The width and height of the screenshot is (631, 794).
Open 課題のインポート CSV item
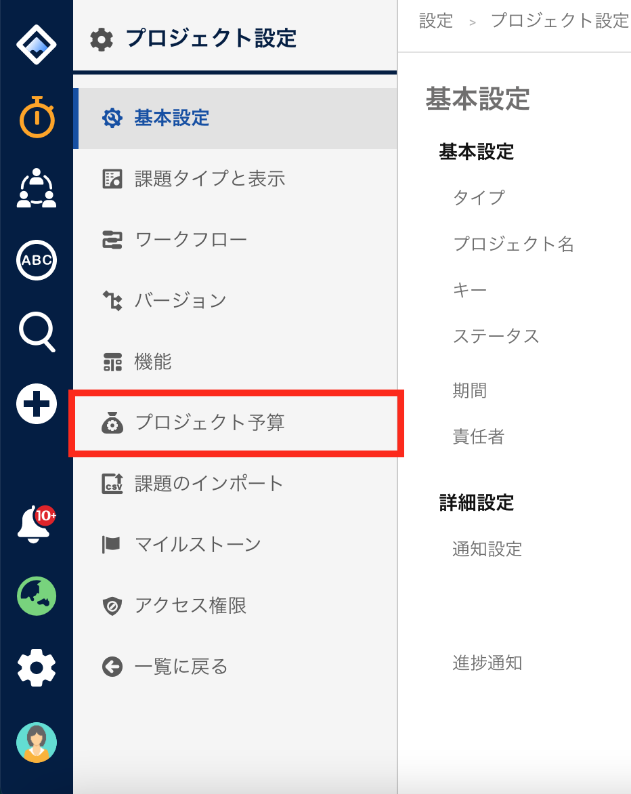point(236,484)
